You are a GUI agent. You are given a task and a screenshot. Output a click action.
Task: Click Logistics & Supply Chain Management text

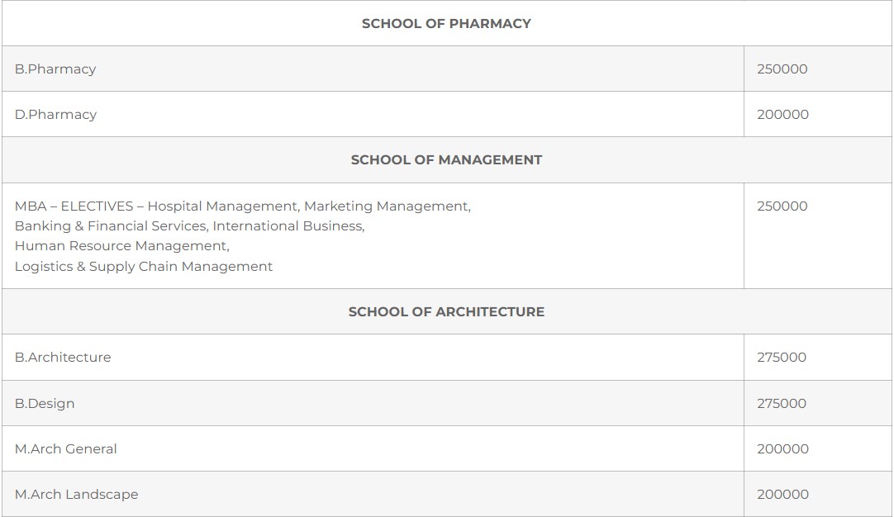(143, 267)
